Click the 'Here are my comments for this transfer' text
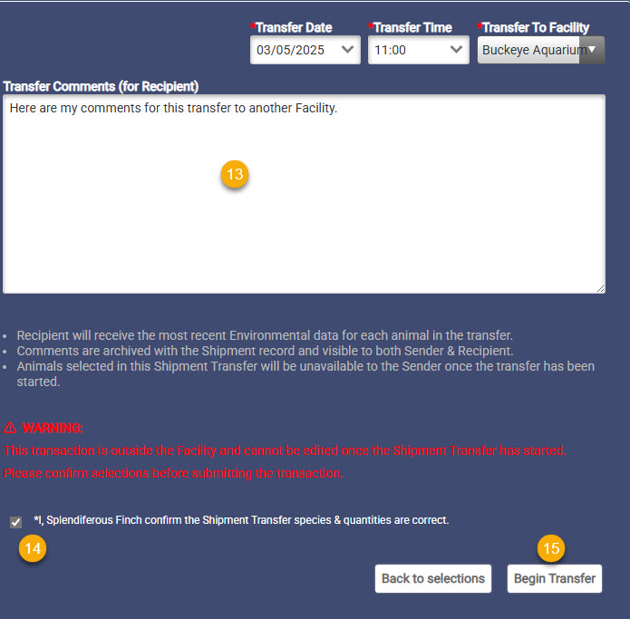The height and width of the screenshot is (619, 630). [x=173, y=108]
